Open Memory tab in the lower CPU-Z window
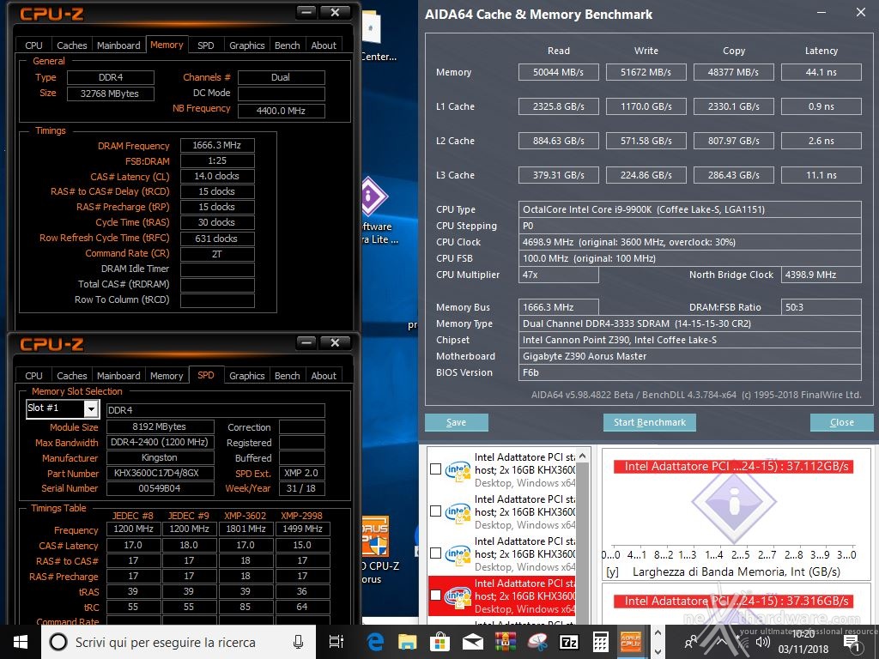This screenshot has height=659, width=879. [167, 376]
